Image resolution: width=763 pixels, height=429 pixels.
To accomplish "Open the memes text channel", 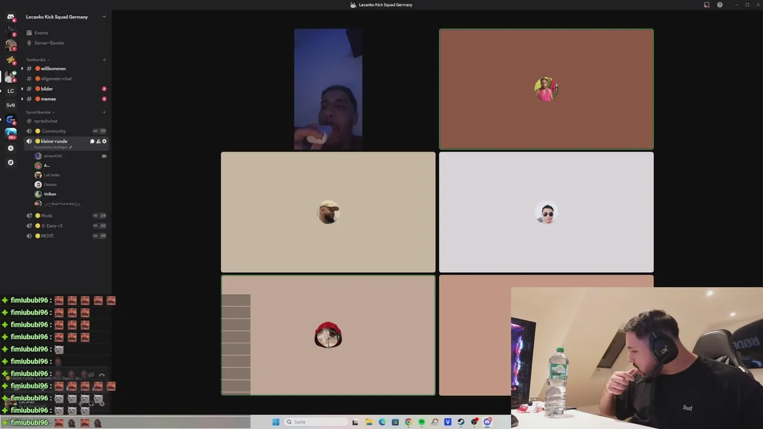I will (66, 99).
